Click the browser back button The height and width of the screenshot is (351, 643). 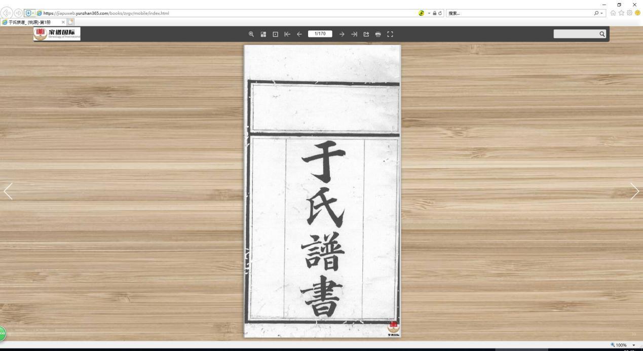(x=7, y=13)
